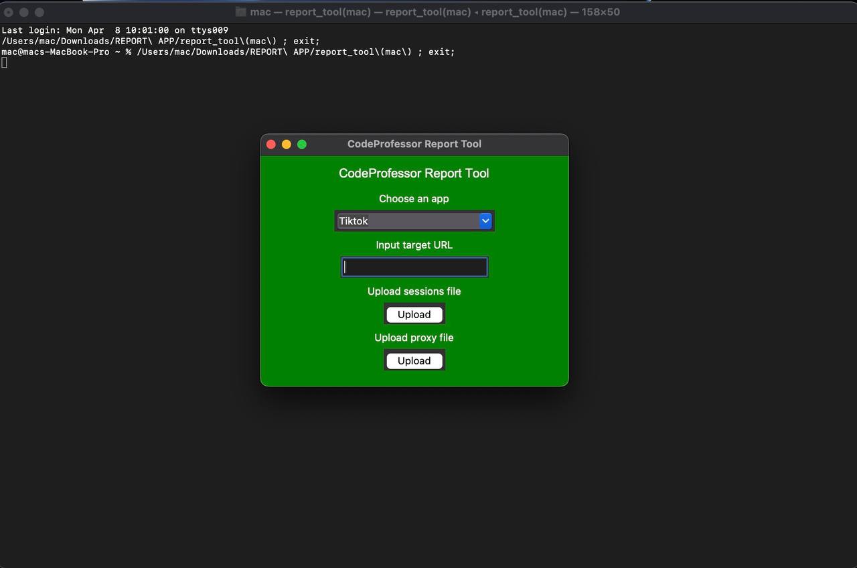Viewport: 857px width, 568px height.
Task: Click the CodeProfessor Report Tool title bar text
Action: pos(414,143)
